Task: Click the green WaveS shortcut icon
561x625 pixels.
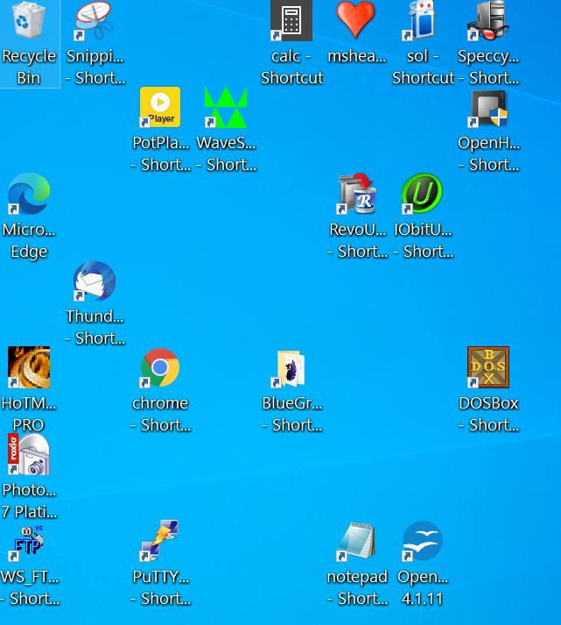Action: tap(226, 107)
